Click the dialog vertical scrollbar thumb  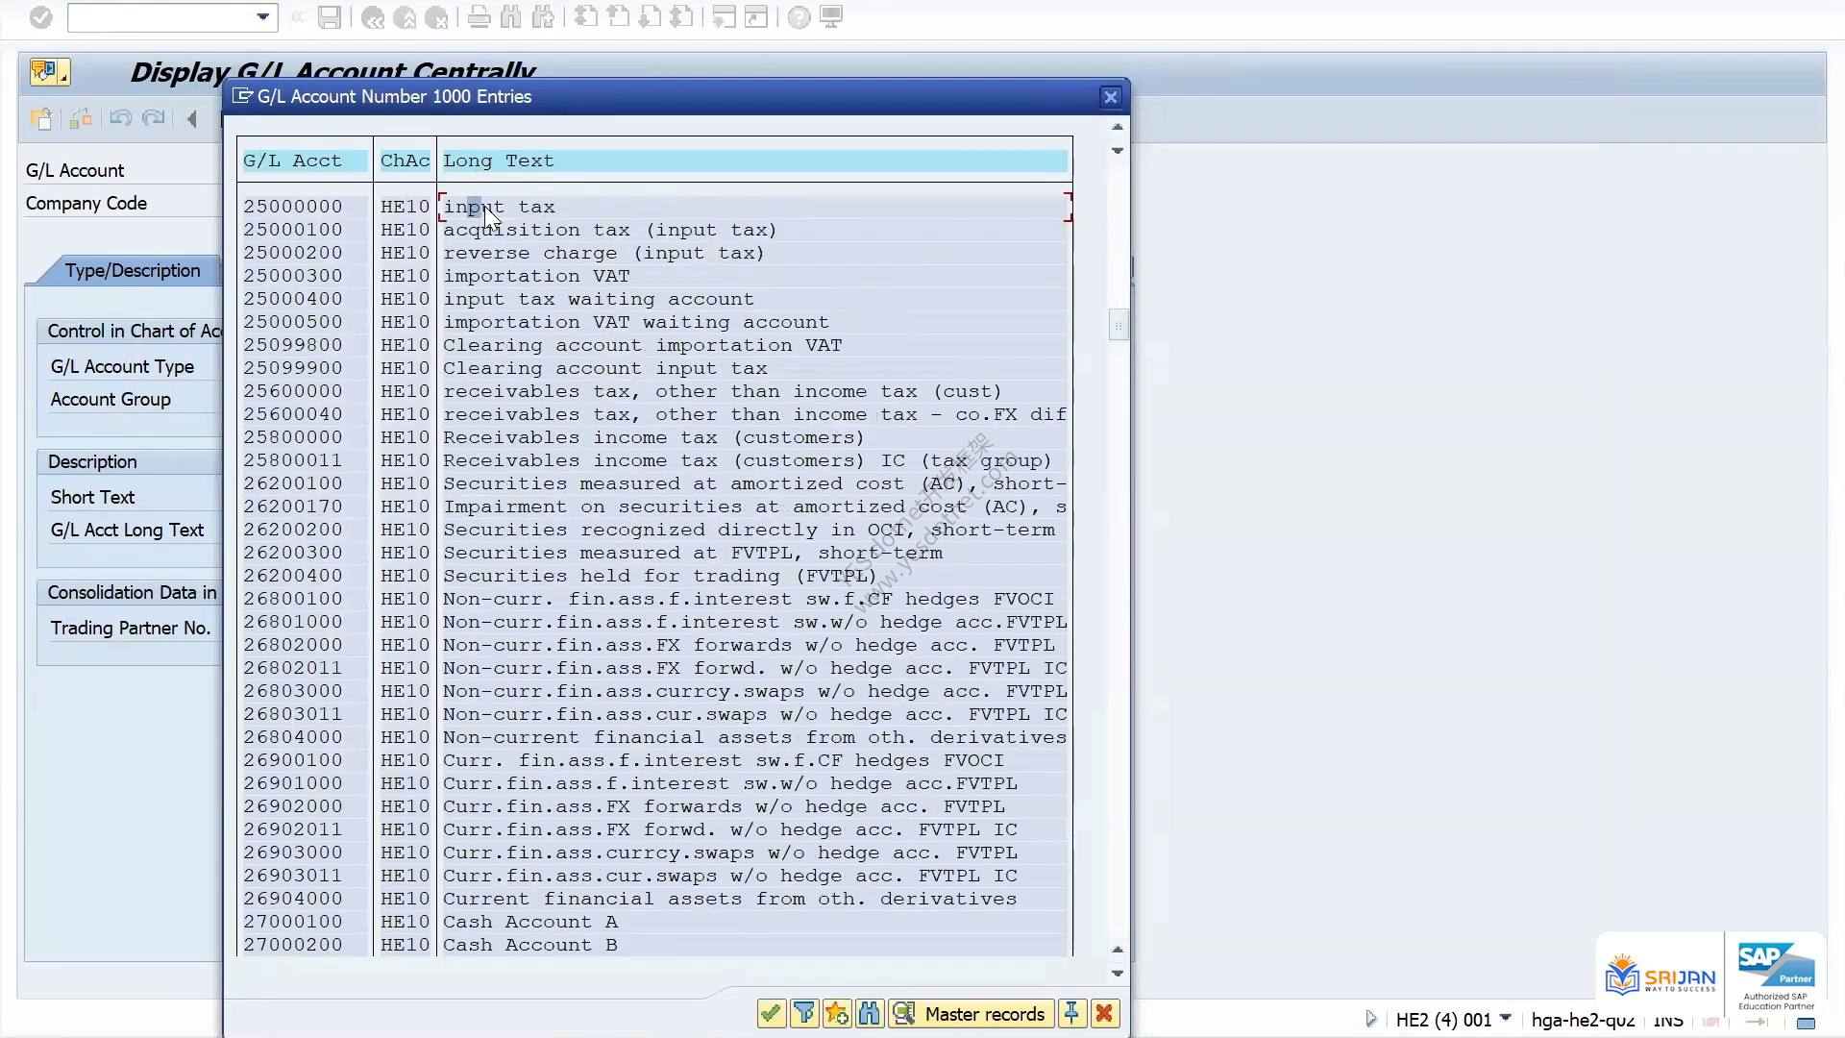pos(1118,325)
